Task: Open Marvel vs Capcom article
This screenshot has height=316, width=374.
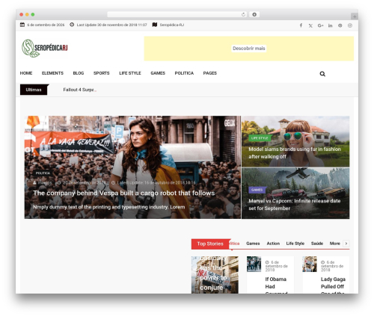Action: point(295,205)
